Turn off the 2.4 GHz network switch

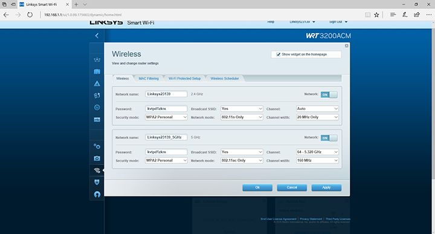coord(329,95)
